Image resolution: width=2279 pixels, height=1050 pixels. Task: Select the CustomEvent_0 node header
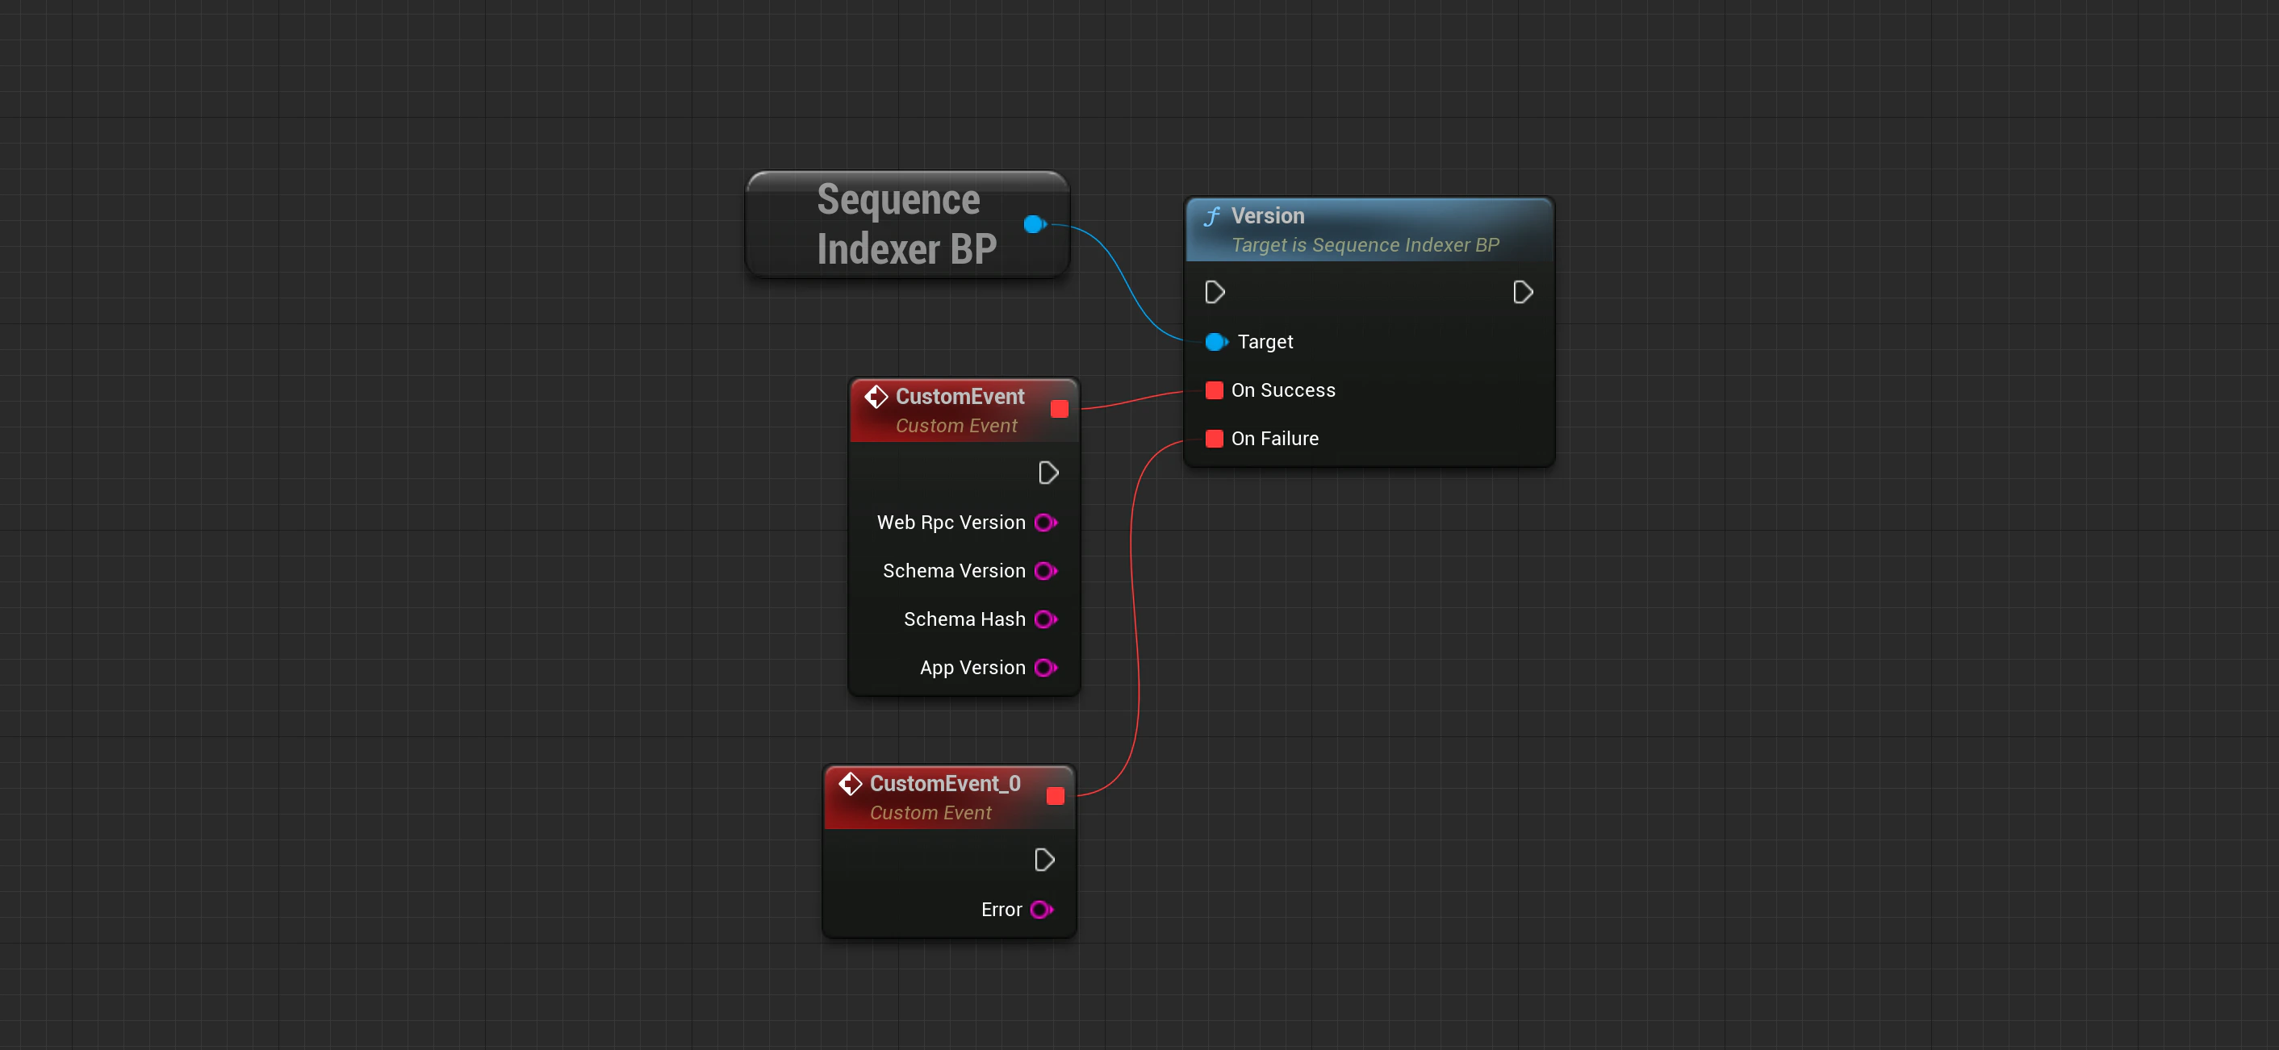click(944, 785)
